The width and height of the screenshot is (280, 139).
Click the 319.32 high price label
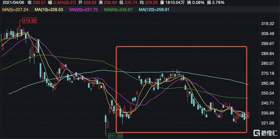(29, 20)
